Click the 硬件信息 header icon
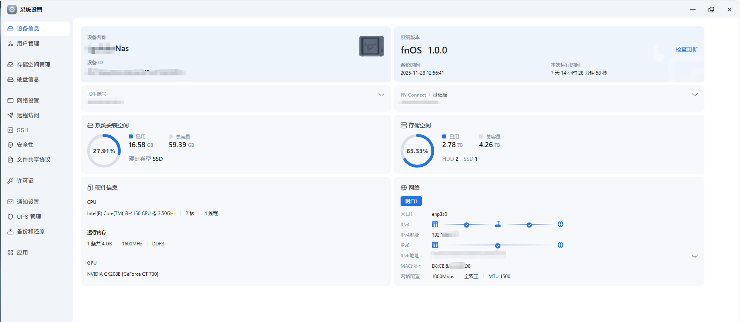This screenshot has height=322, width=740. 90,188
